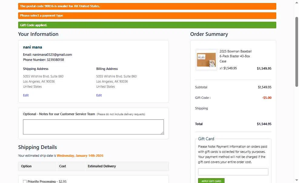The width and height of the screenshot is (299, 183).
Task: Click the 'Gift Card' section title
Action: pyautogui.click(x=206, y=139)
